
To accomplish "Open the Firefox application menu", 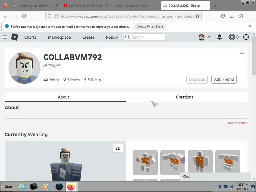I will [x=250, y=16].
